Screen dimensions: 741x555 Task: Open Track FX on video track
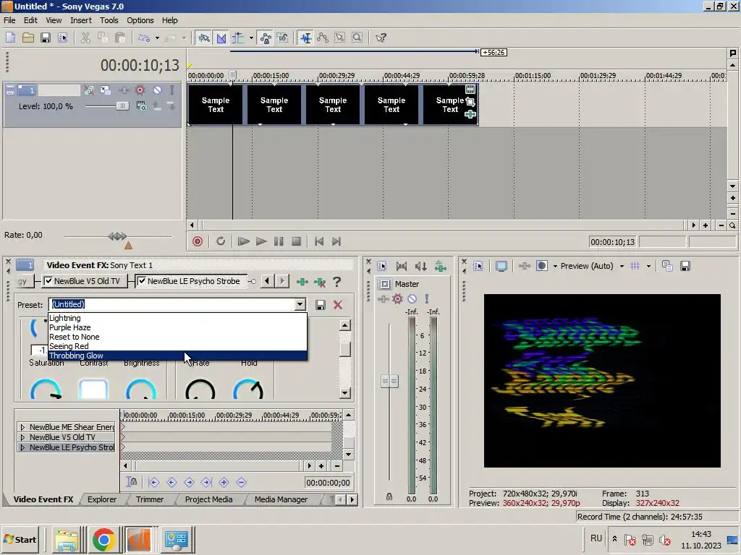[124, 90]
